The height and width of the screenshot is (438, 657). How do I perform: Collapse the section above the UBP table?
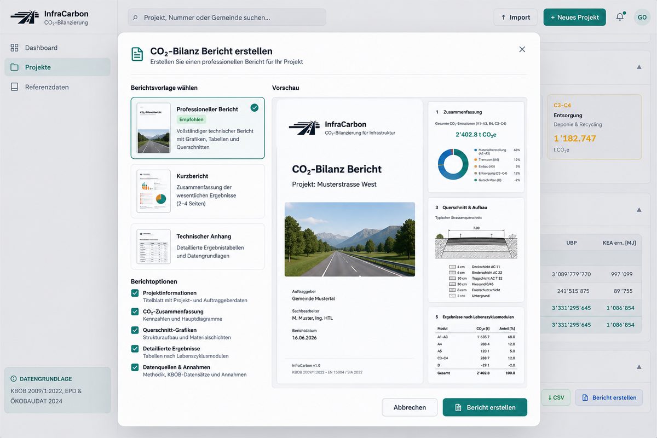638,210
